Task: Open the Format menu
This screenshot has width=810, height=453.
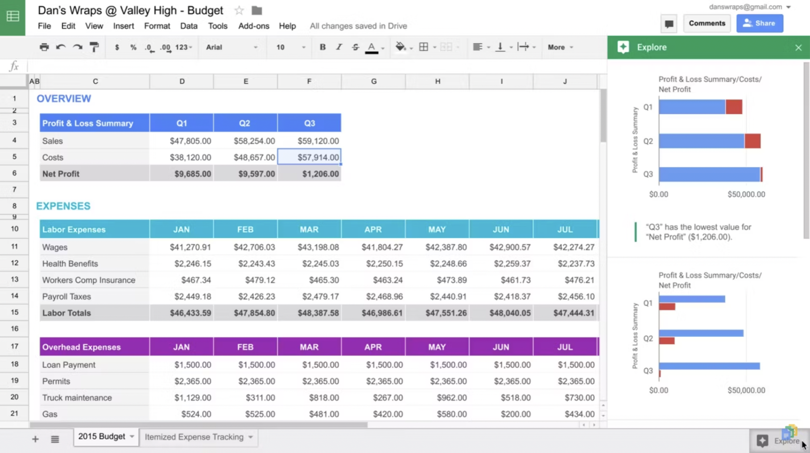Action: click(x=157, y=26)
